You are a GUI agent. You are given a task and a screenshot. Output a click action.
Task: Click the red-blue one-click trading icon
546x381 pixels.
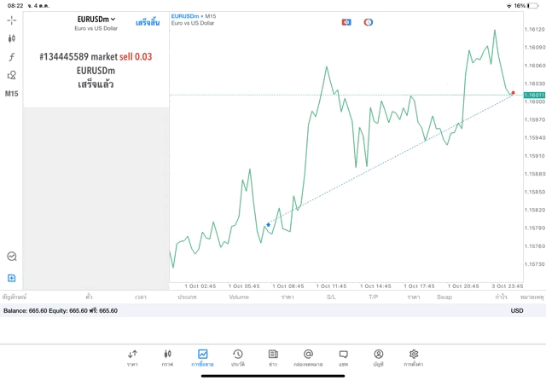point(346,22)
